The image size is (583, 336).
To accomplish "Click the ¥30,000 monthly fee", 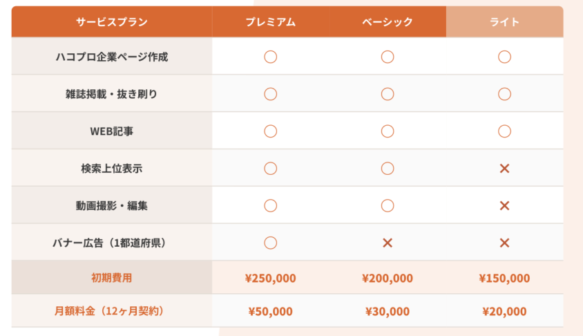I will click(388, 311).
